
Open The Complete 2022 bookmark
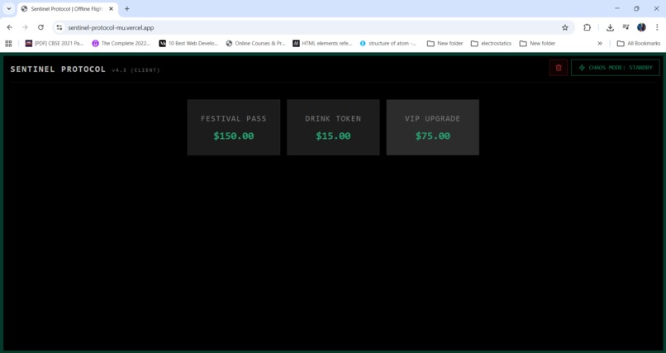coord(121,43)
